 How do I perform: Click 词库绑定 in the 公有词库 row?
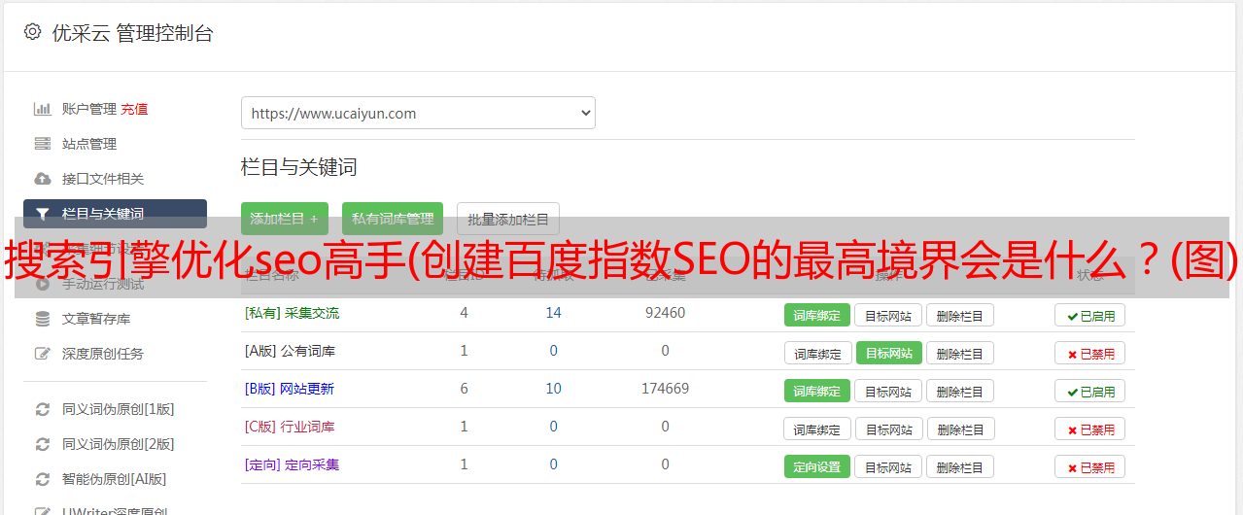pyautogui.click(x=817, y=354)
